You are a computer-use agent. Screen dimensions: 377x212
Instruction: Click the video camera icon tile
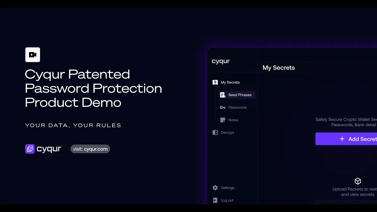coord(33,55)
